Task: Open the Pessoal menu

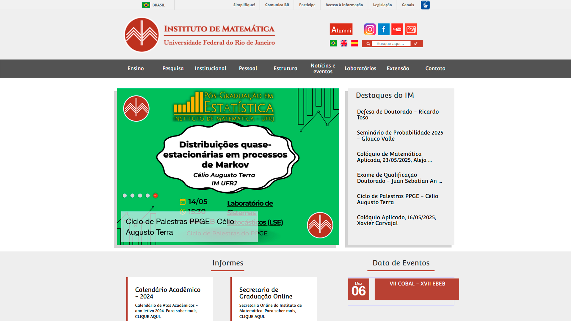Action: point(248,68)
